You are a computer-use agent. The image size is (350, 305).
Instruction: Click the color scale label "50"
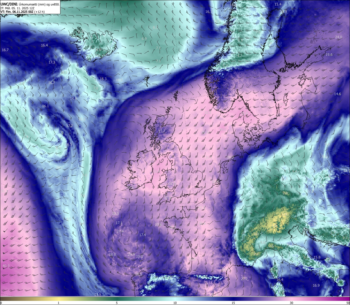(x=348, y=303)
